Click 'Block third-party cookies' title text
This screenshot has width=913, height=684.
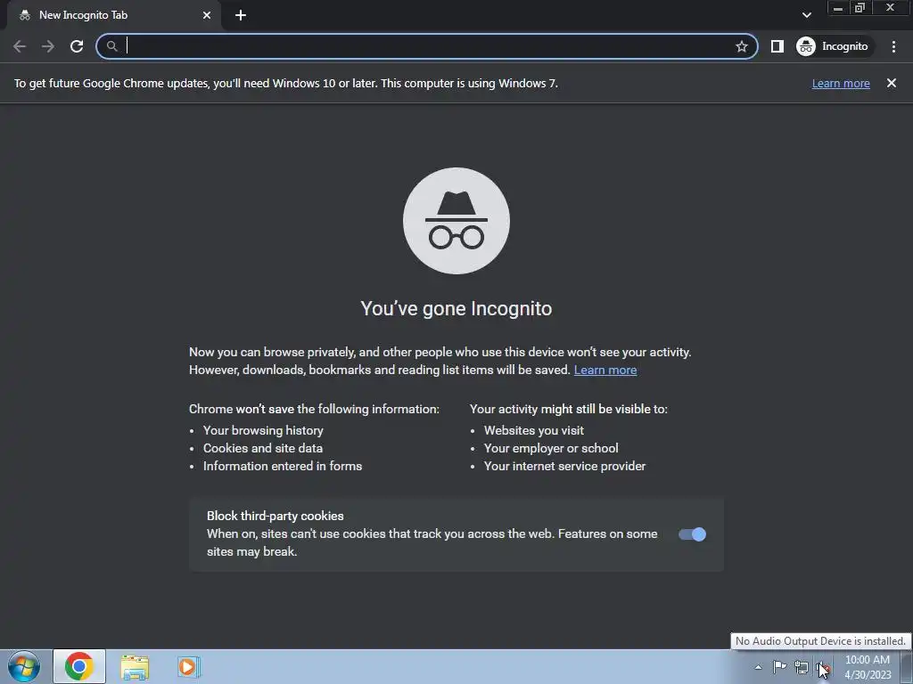(276, 516)
